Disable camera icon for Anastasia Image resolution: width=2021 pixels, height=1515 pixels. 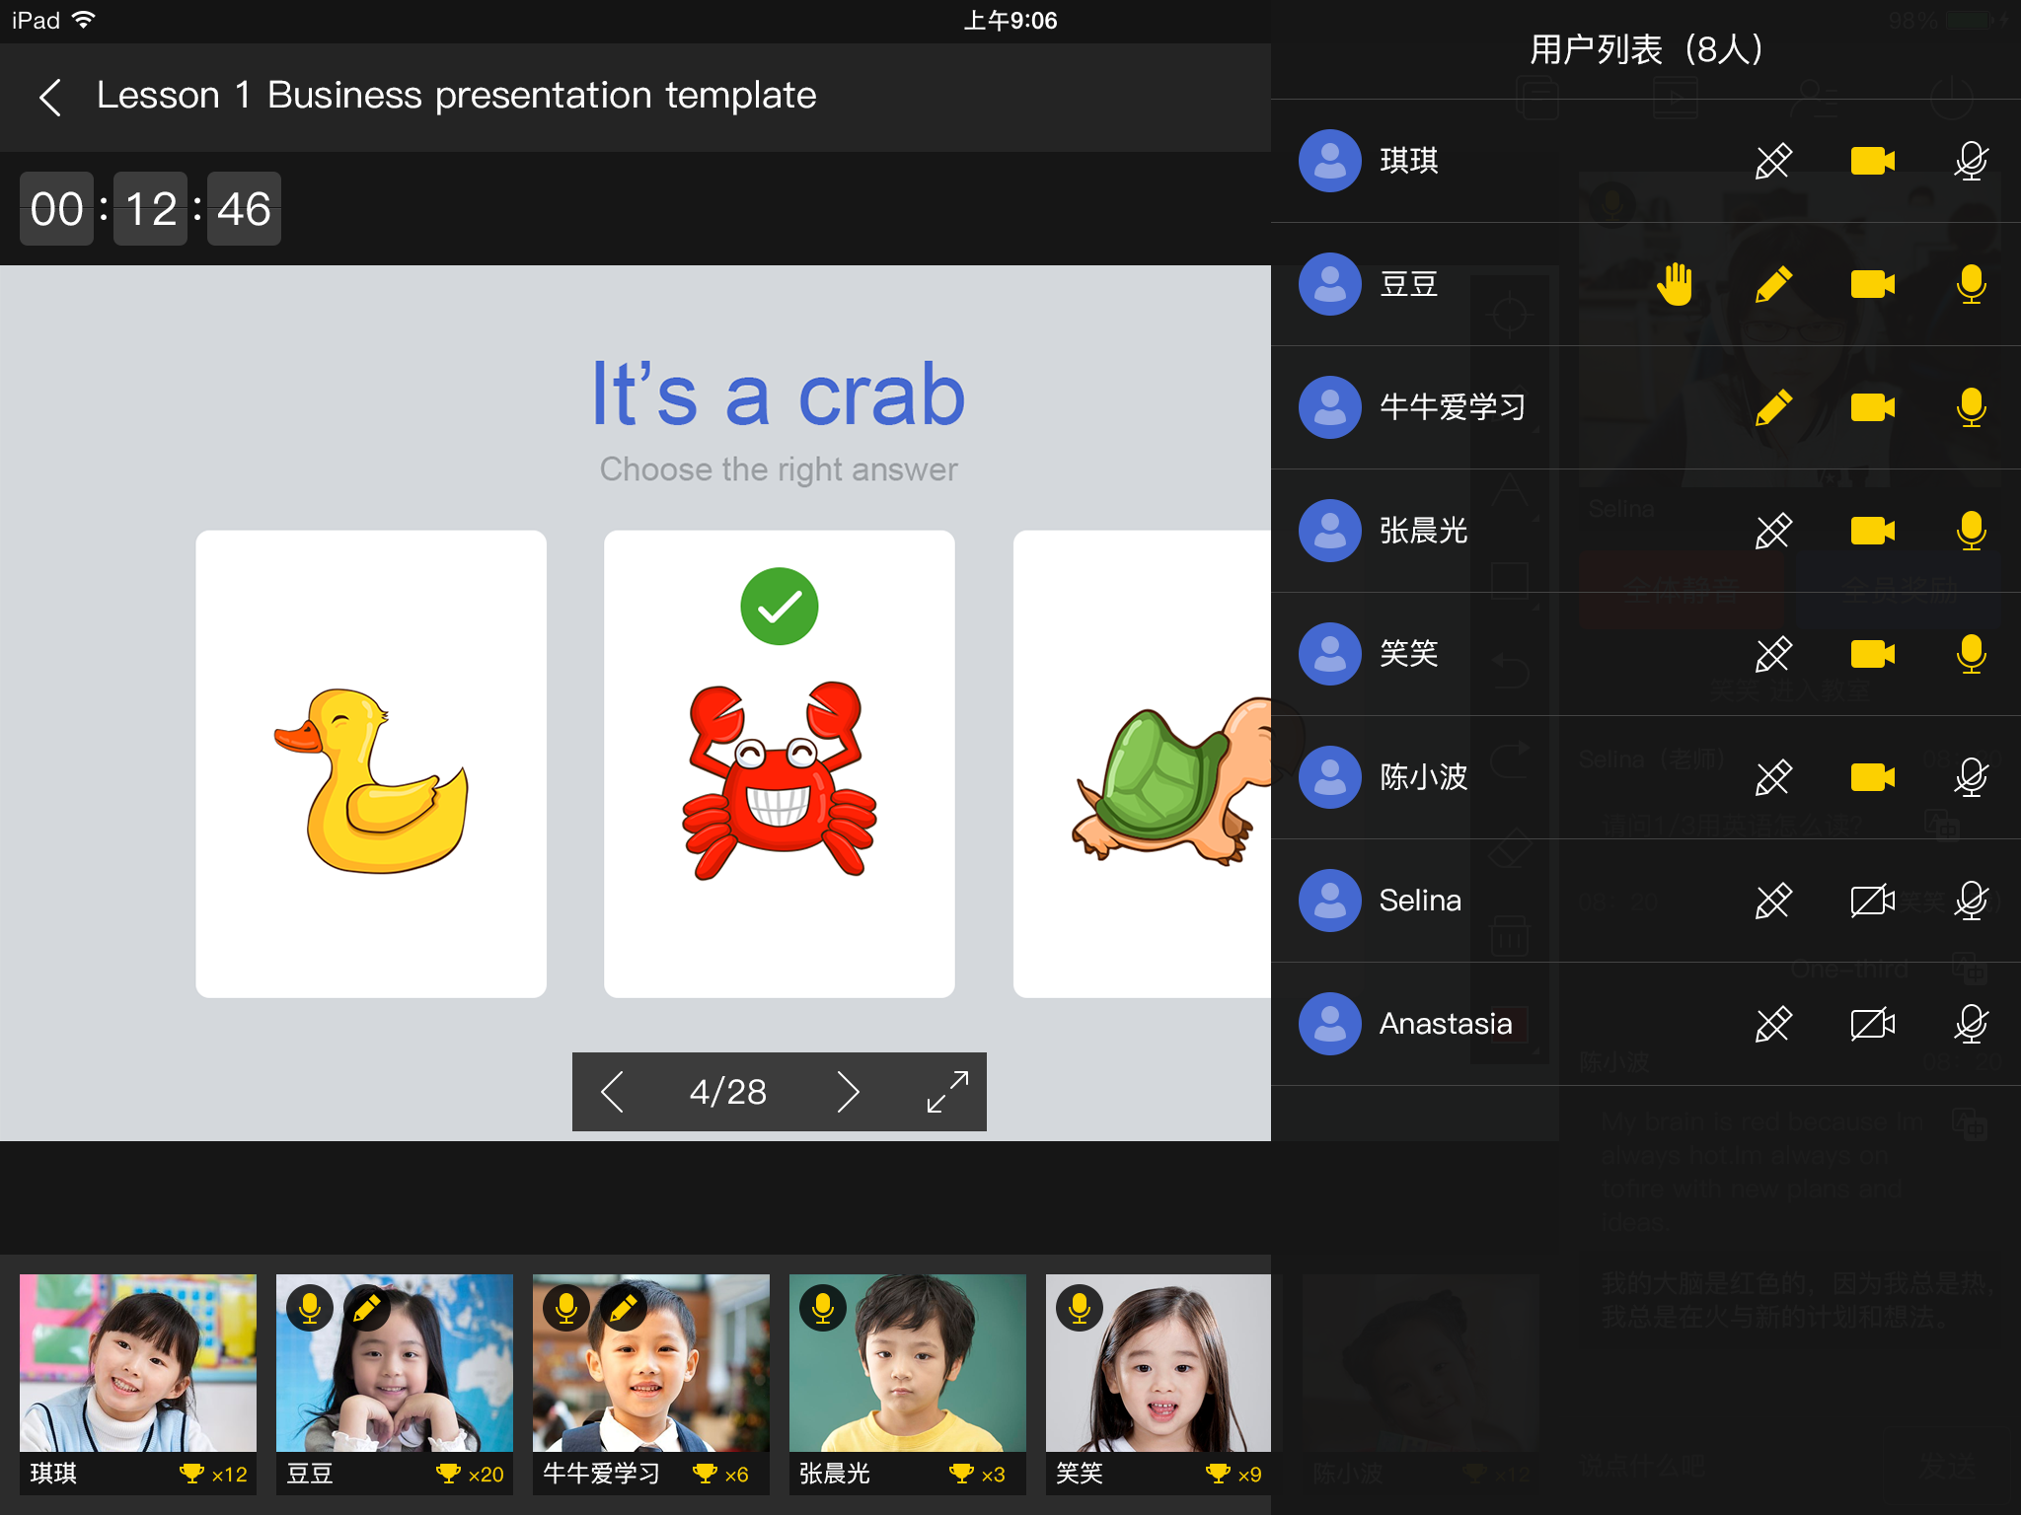click(x=1873, y=1022)
